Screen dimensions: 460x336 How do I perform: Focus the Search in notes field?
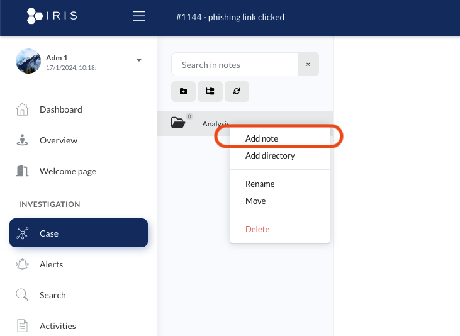click(x=235, y=64)
